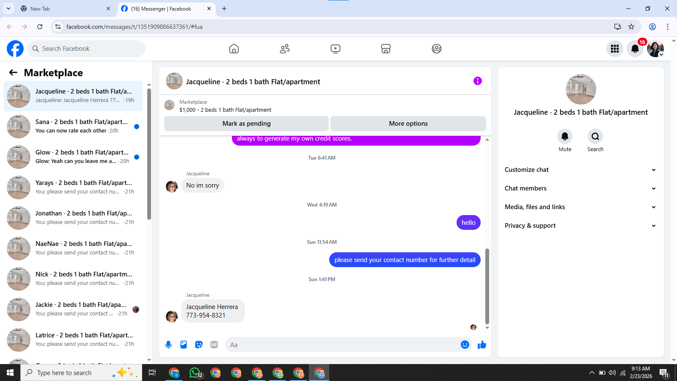
Task: Click the Facebook logo
Action: (x=15, y=49)
